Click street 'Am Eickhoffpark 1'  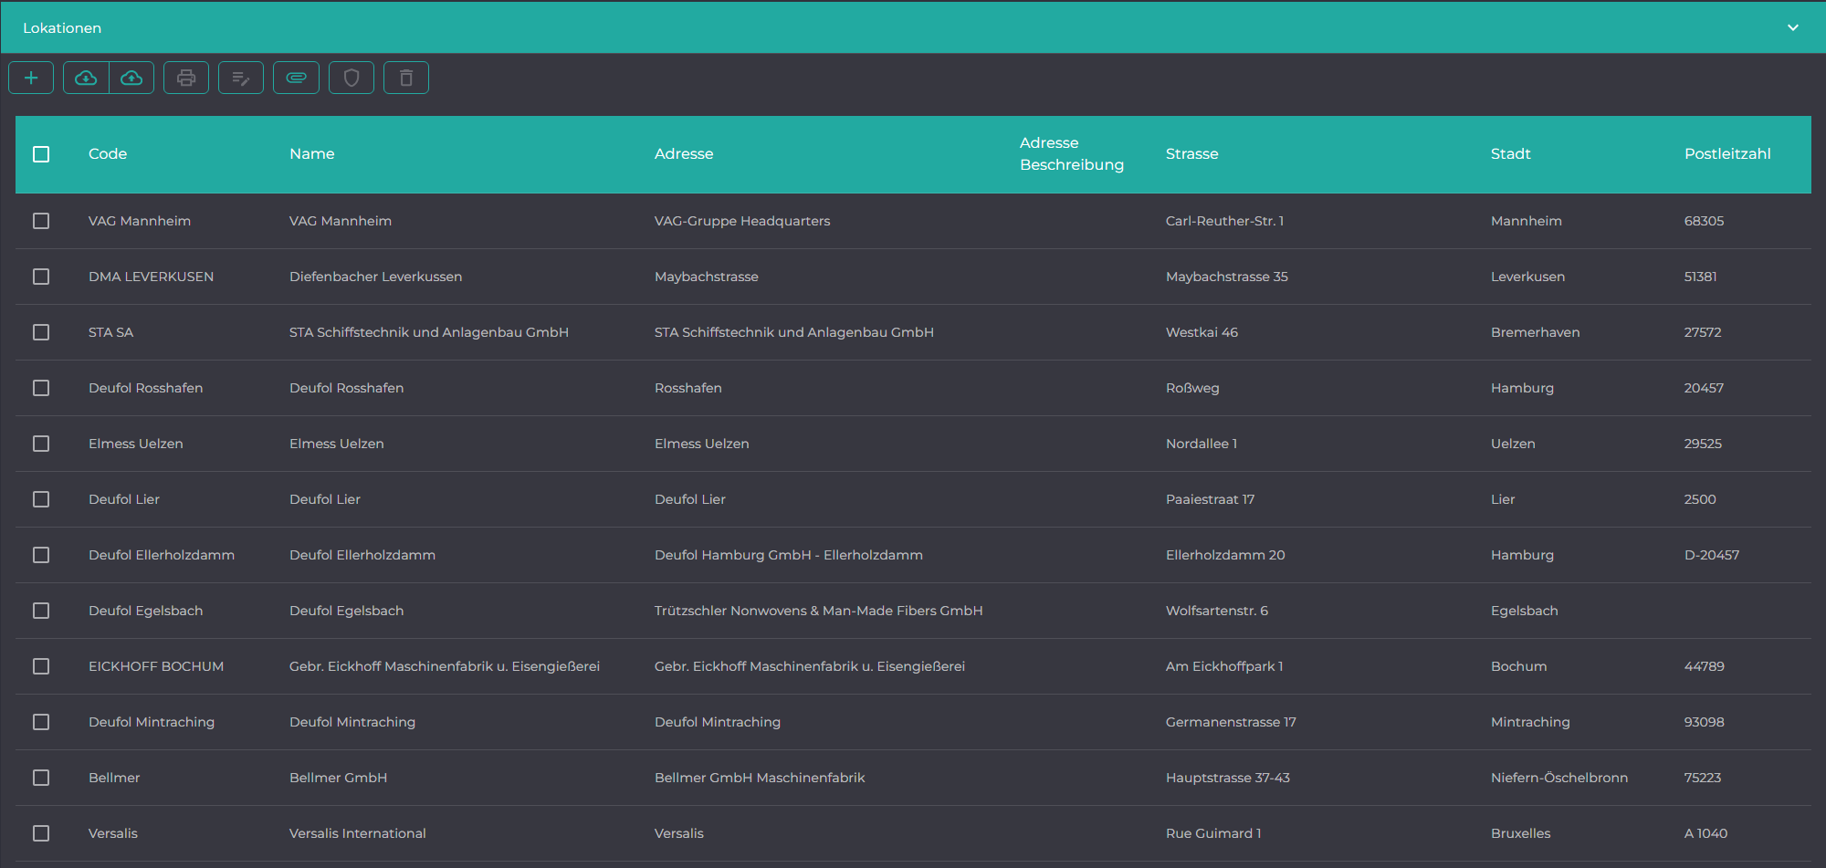tap(1224, 666)
